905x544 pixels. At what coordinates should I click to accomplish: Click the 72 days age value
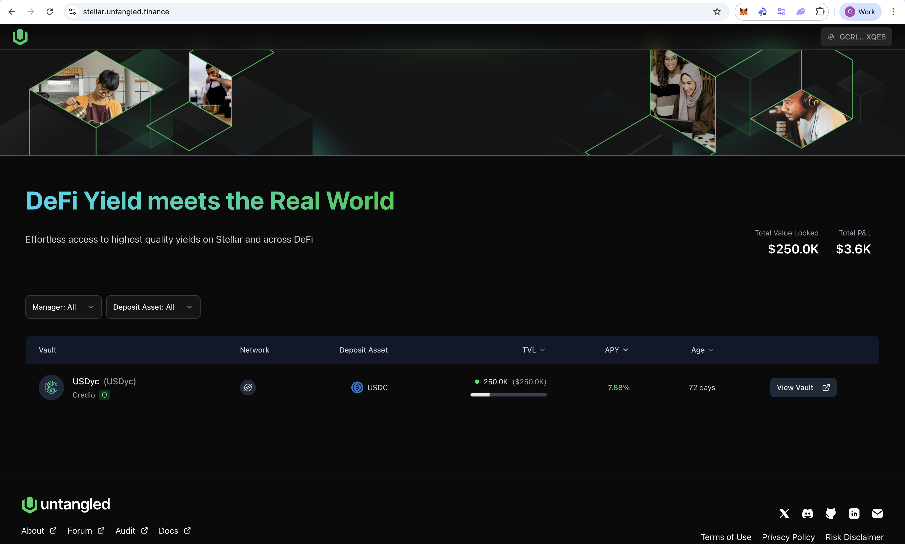coord(702,387)
